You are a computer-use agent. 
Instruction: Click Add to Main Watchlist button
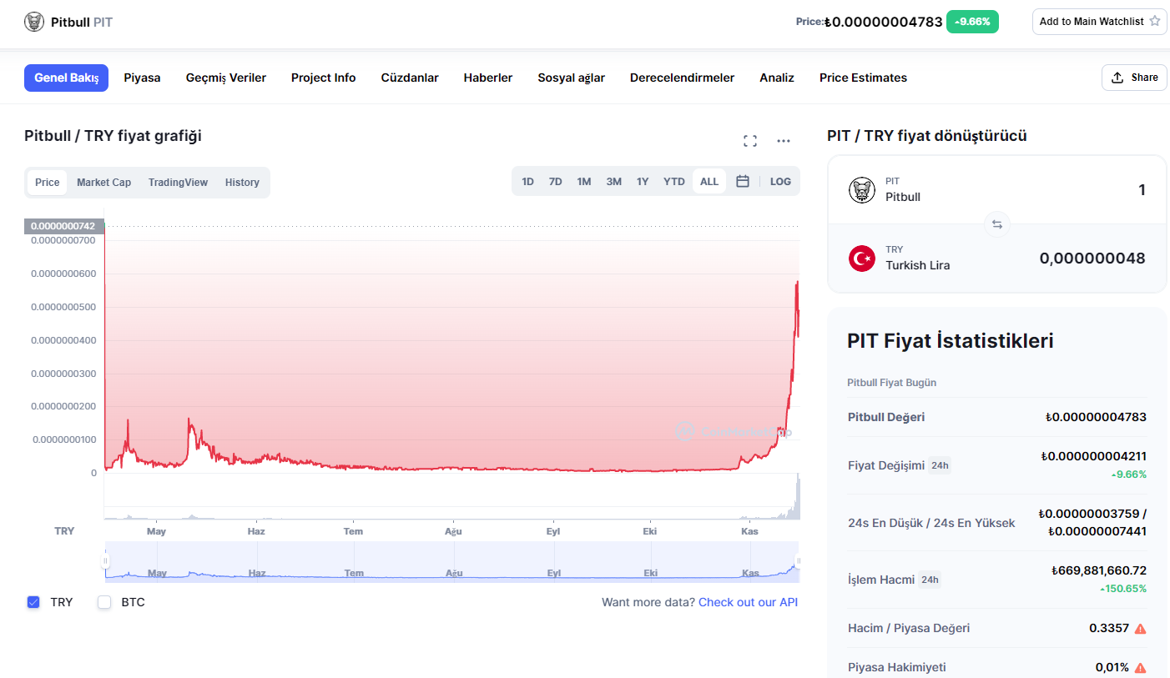1100,22
